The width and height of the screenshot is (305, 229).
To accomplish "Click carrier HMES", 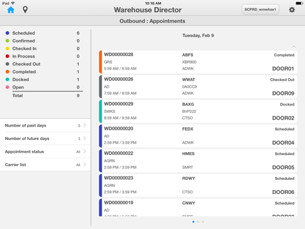I will click(x=188, y=154).
